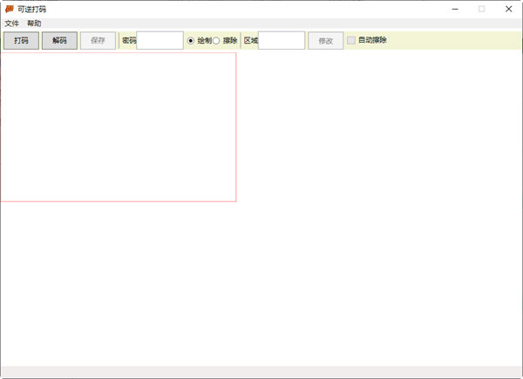Enable the 自动擦除 checkbox
Screen dimensions: 523x379
pyautogui.click(x=351, y=40)
